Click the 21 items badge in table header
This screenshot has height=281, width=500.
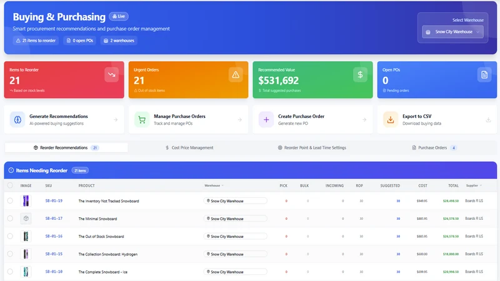tap(80, 170)
